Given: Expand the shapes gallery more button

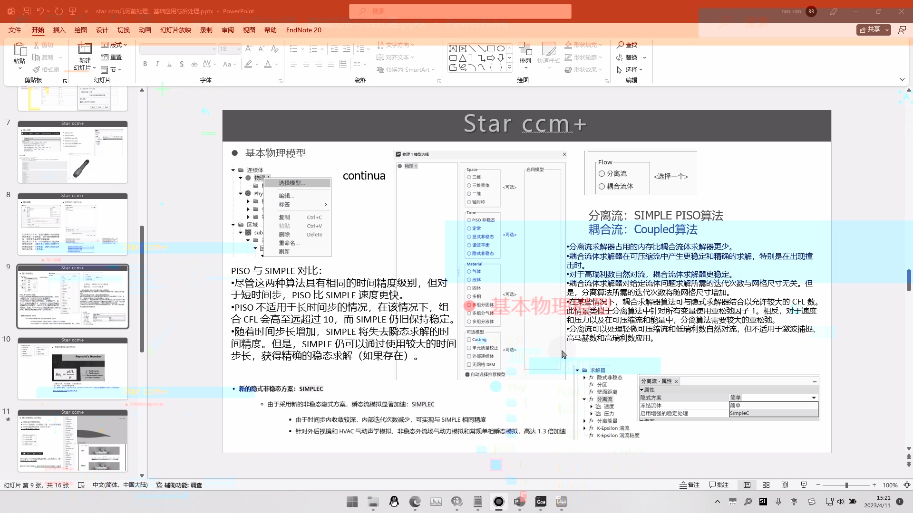Looking at the screenshot, I should (509, 67).
